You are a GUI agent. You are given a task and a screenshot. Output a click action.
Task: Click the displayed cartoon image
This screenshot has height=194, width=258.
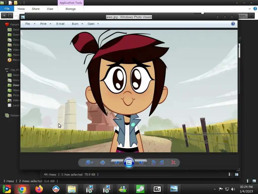pos(129,91)
